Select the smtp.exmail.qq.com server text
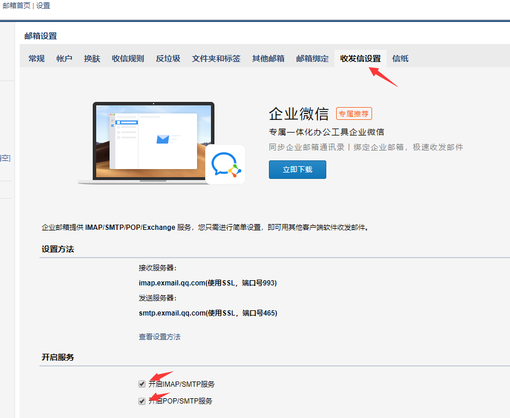This screenshot has width=510, height=418. (208, 313)
